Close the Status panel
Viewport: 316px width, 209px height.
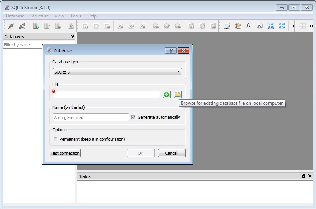point(310,176)
